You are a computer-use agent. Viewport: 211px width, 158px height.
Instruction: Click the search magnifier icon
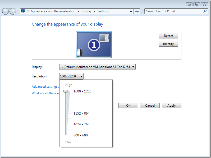point(205,11)
